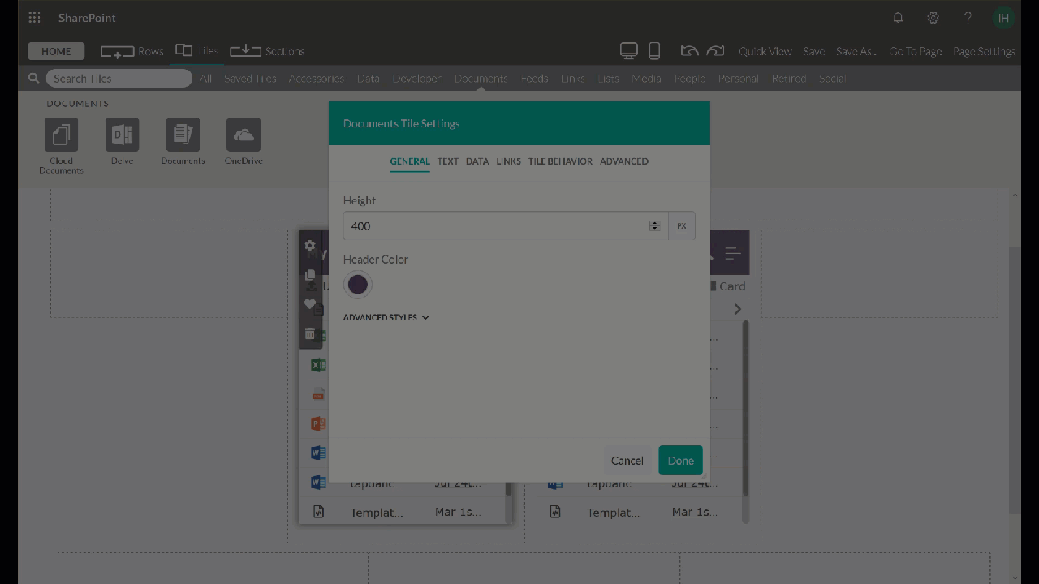Delete the tile with trash icon
This screenshot has width=1039, height=584.
310,333
